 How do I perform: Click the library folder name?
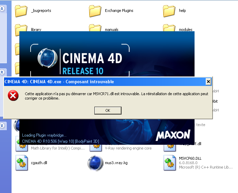point(36,30)
